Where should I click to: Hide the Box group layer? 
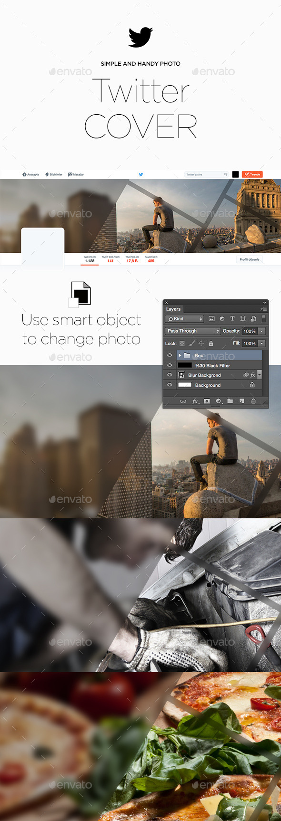click(x=170, y=356)
